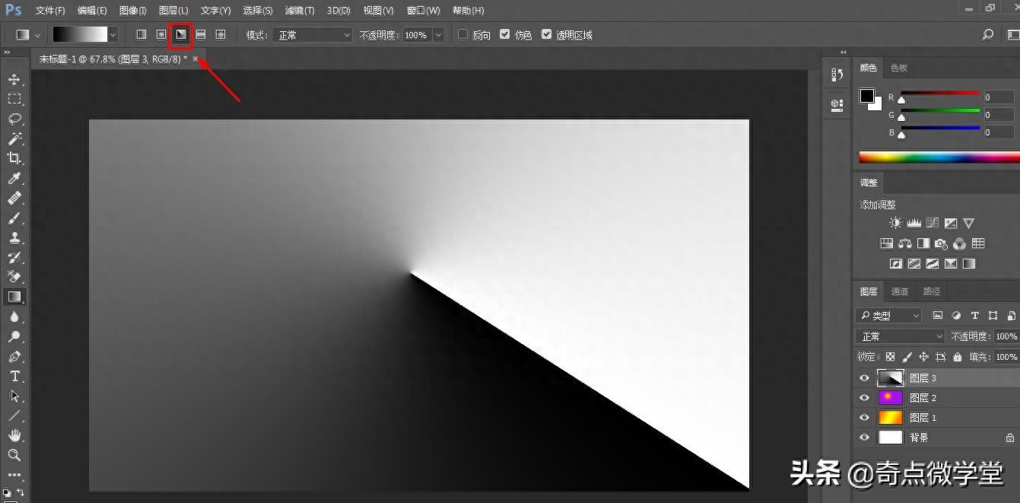Select the Zoom tool
Image resolution: width=1020 pixels, height=503 pixels.
click(x=14, y=455)
